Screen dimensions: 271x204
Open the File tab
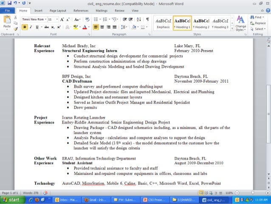[x=7, y=11]
